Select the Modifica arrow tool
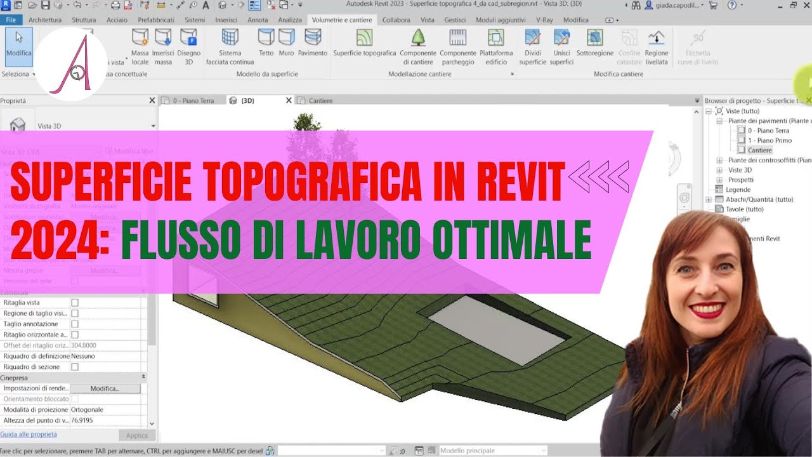 click(18, 46)
